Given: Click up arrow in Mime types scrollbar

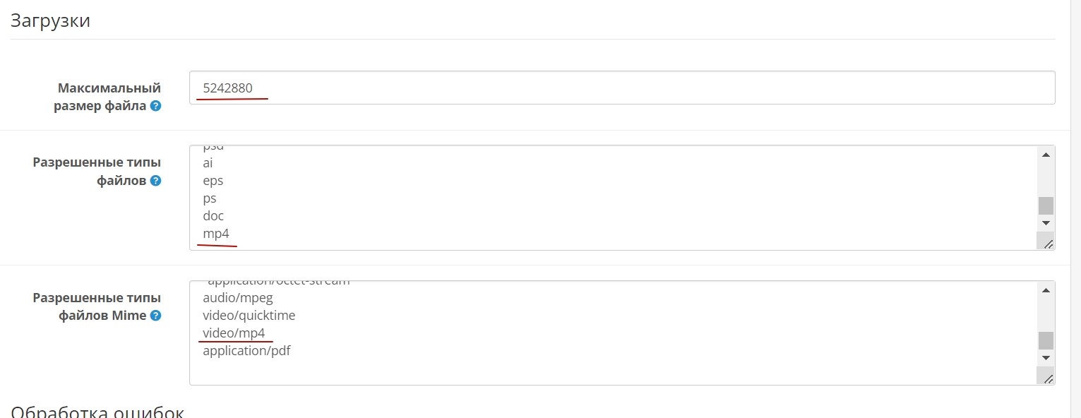Looking at the screenshot, I should (x=1046, y=290).
